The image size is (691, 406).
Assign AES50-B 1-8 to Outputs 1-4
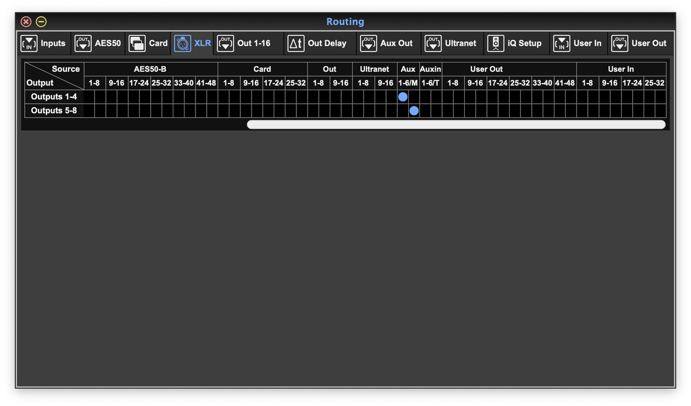94,97
